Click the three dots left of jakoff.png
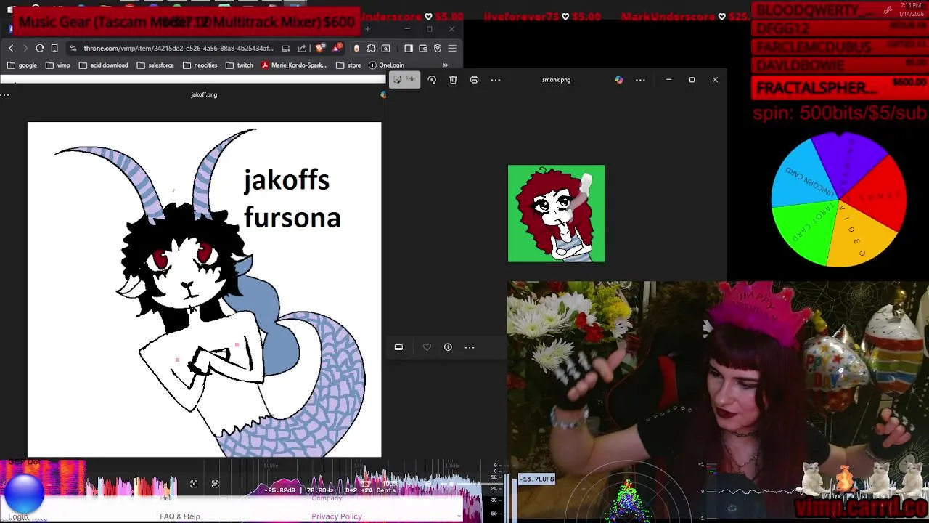The height and width of the screenshot is (523, 929). [x=4, y=94]
